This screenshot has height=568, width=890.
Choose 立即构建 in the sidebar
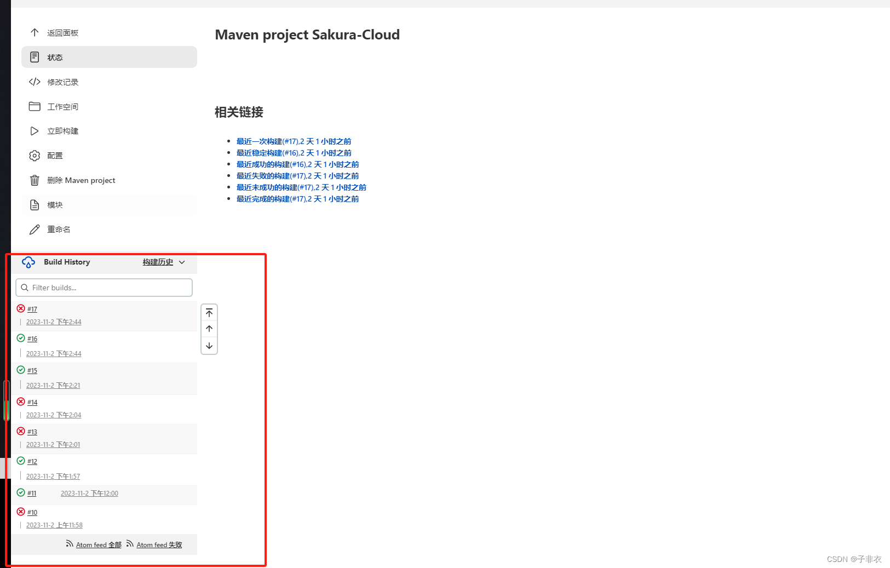pyautogui.click(x=109, y=131)
